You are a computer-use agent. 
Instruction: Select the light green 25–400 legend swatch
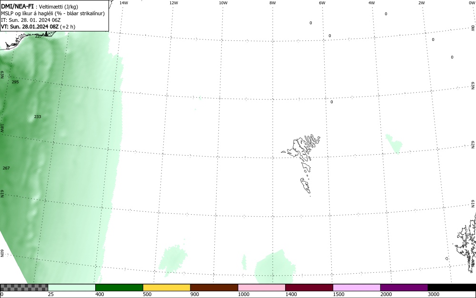point(72,288)
